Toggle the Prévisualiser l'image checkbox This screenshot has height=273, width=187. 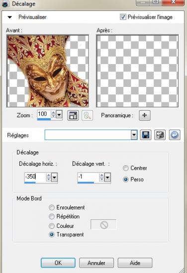pos(123,17)
